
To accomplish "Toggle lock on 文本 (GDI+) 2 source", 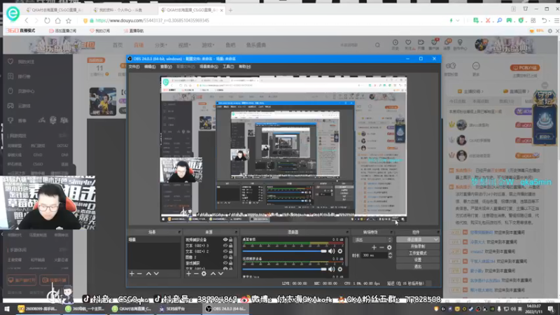I will pos(231,251).
